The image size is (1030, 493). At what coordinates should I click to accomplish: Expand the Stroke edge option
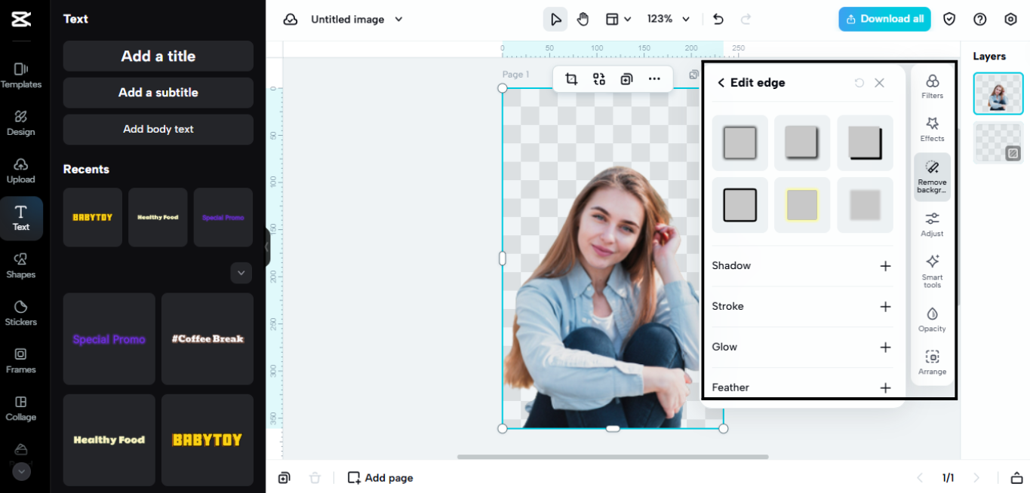tap(885, 307)
